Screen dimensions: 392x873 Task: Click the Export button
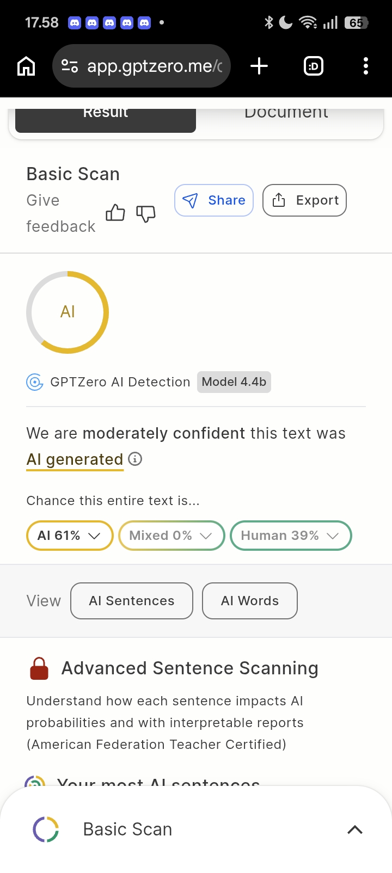304,200
